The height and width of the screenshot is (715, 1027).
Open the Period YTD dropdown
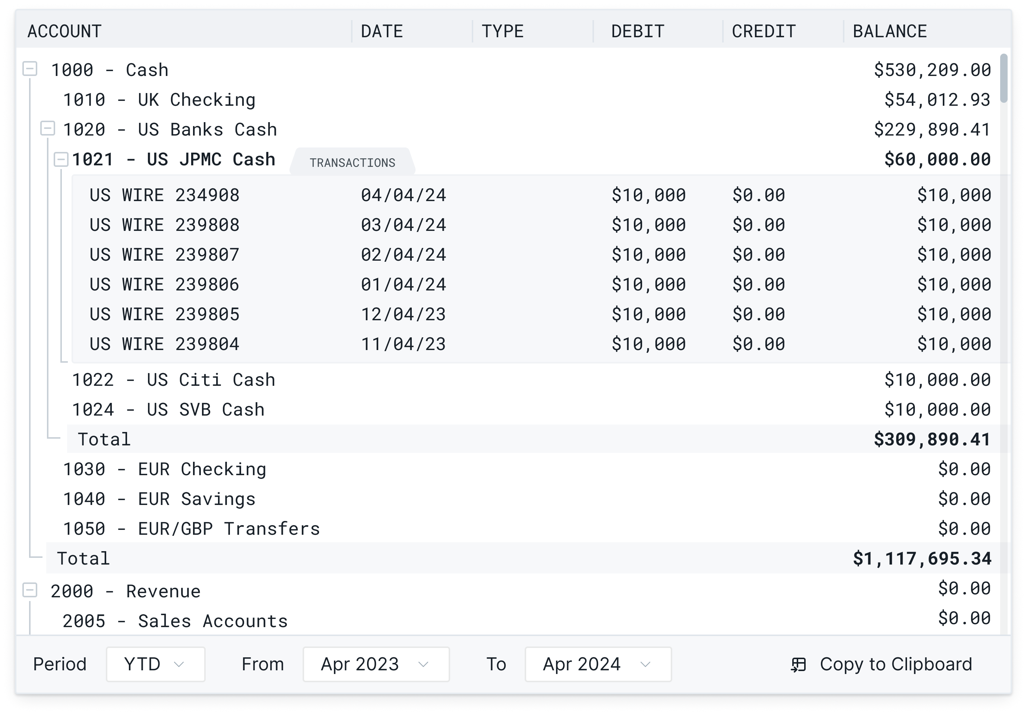point(155,664)
